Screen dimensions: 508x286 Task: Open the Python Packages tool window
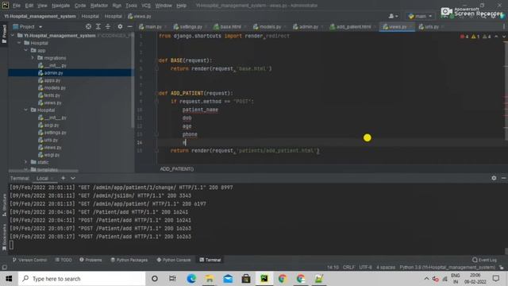(129, 260)
